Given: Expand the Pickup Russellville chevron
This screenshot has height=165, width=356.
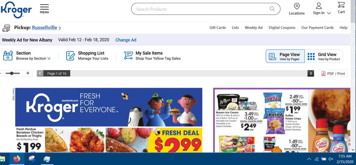Looking at the screenshot, I should pos(60,28).
